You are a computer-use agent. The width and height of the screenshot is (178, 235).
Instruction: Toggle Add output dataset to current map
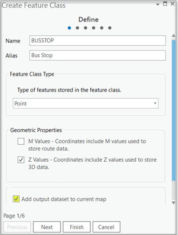tap(16, 199)
